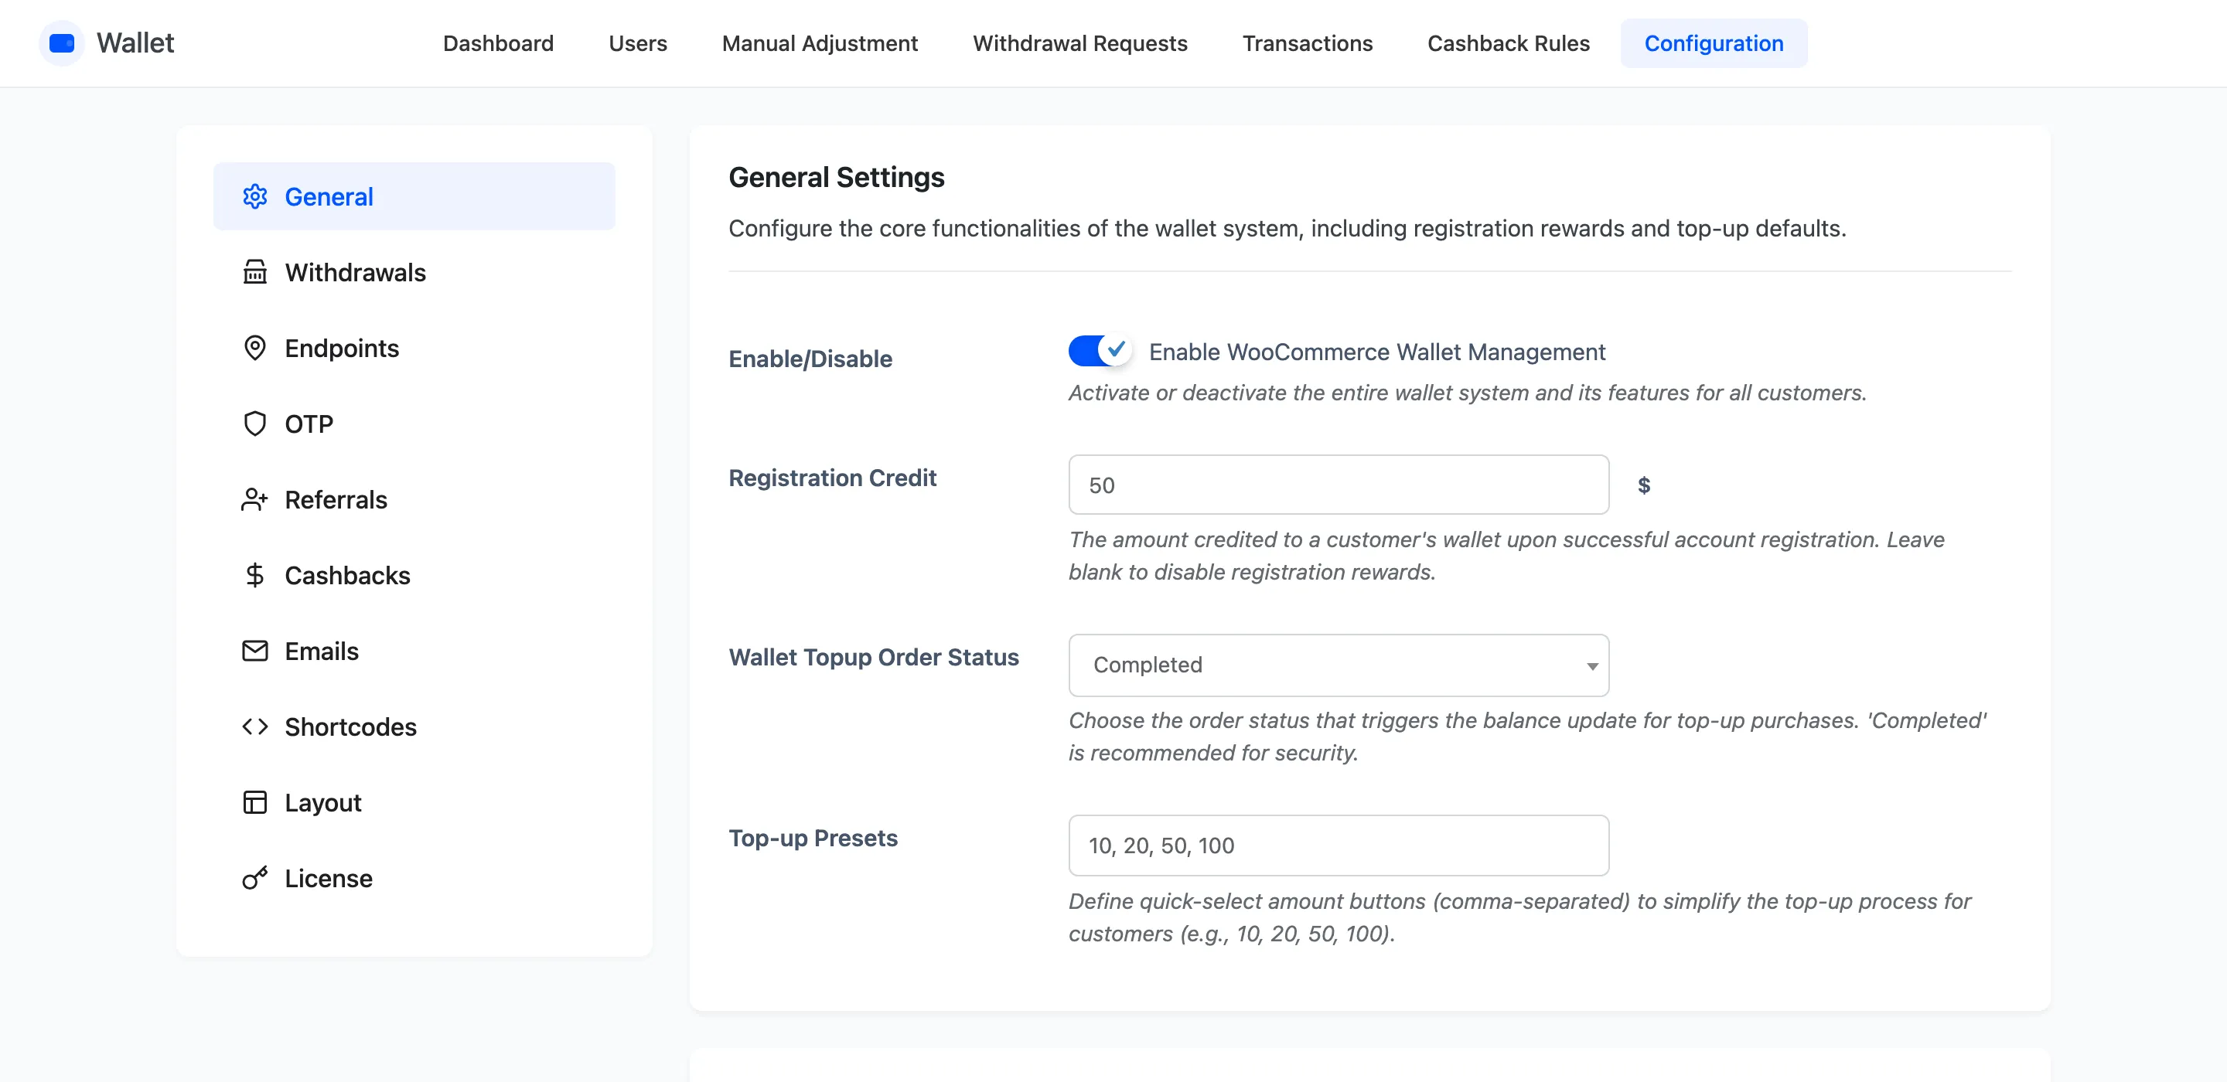Open License settings section

point(414,878)
